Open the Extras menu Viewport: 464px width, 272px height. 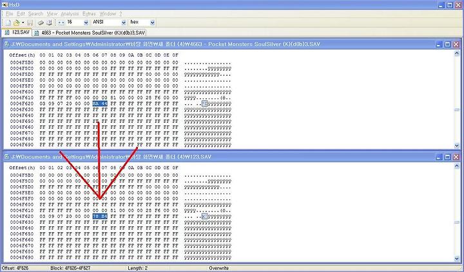(x=89, y=14)
